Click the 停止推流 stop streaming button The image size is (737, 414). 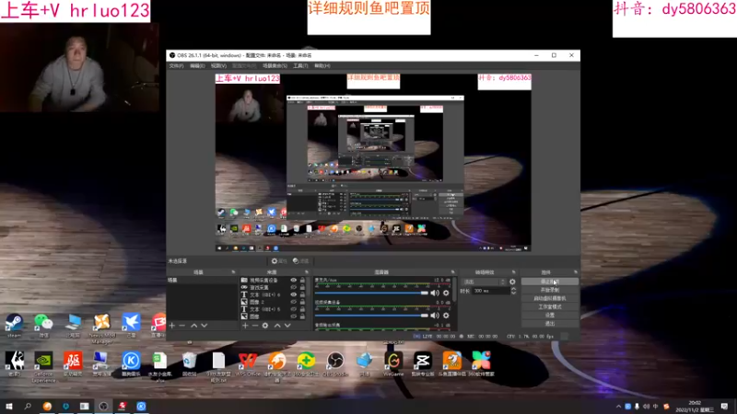tap(549, 282)
